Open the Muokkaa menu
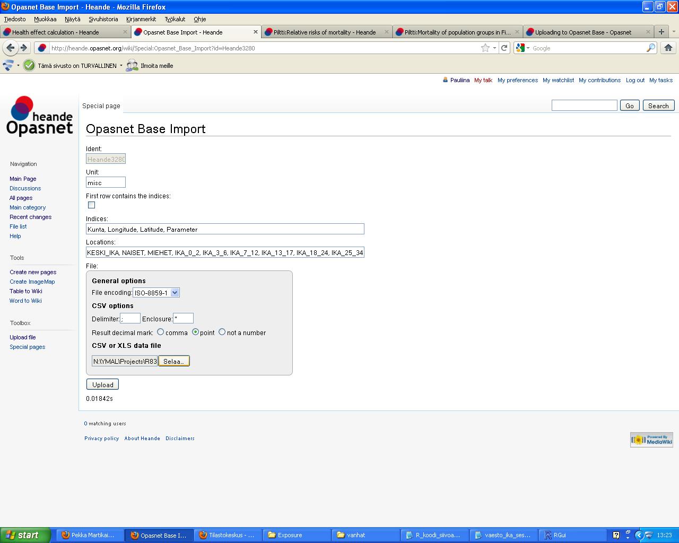The height and width of the screenshot is (543, 679). pyautogui.click(x=45, y=19)
